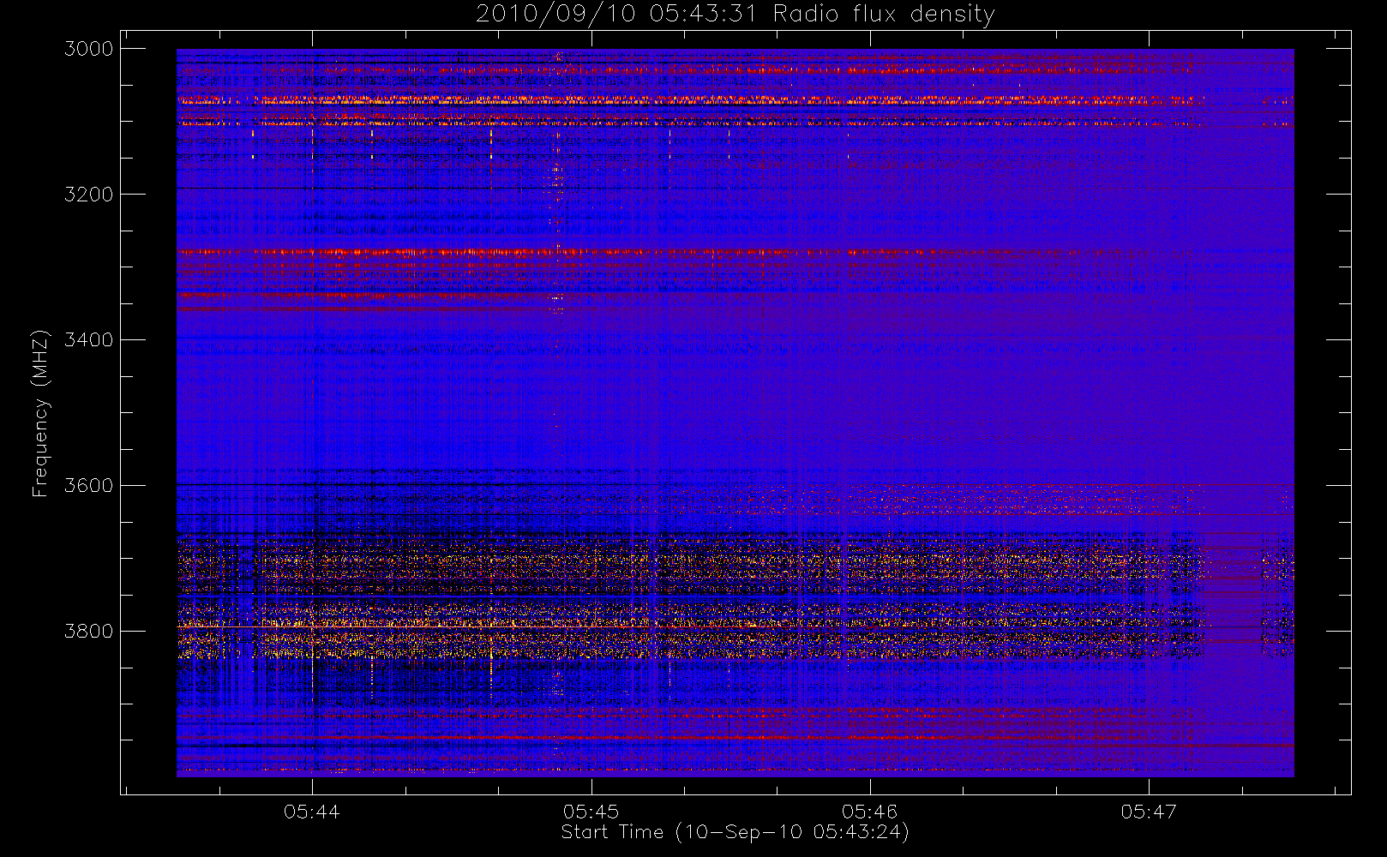Viewport: 1387px width, 857px height.
Task: Click the 05:45 time tick label
Action: tap(591, 812)
